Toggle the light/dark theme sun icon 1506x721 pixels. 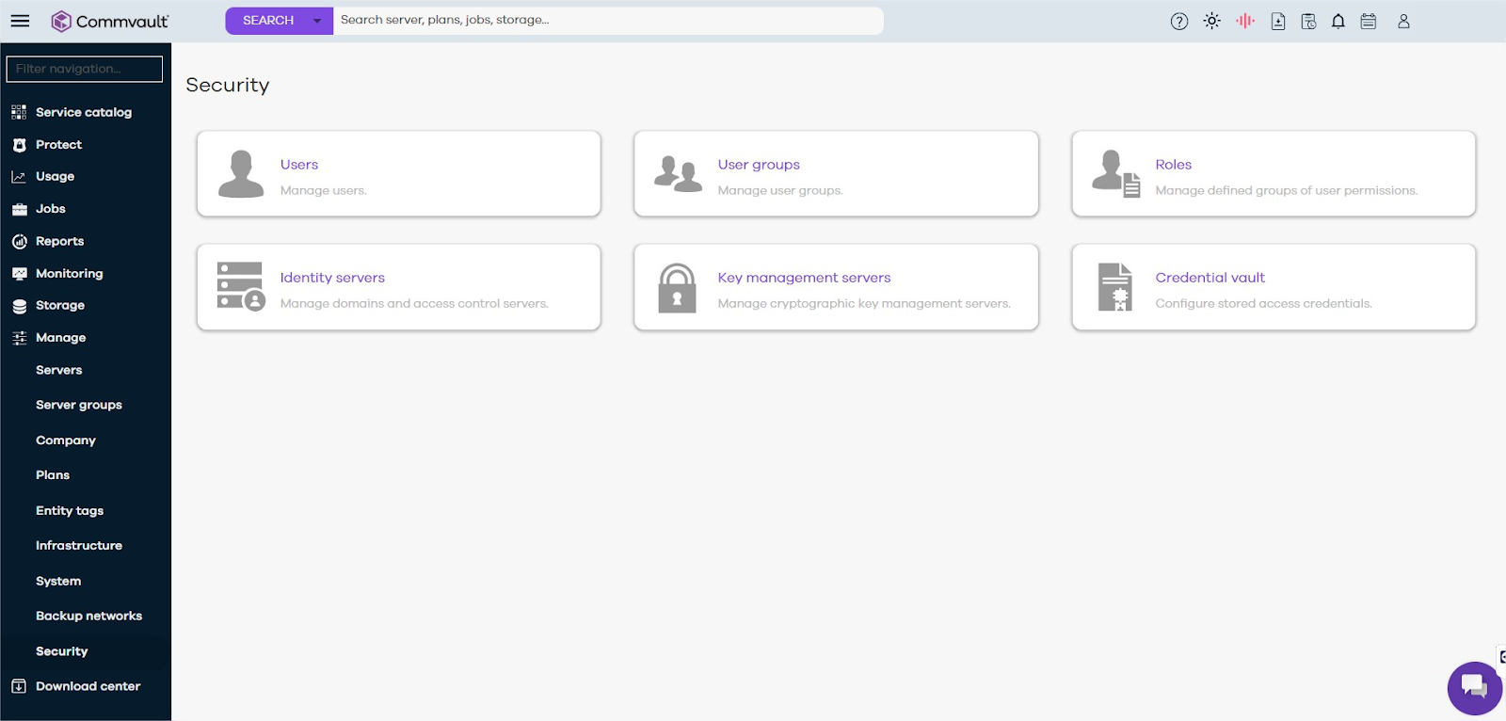[1211, 21]
